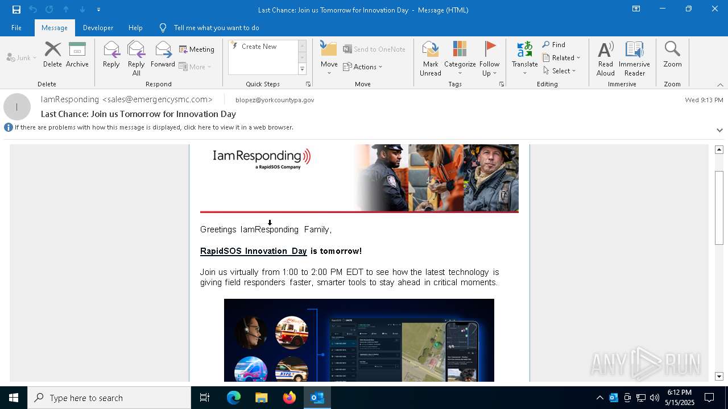Screen dimensions: 728x409
Task: Go to Previous Item up arrow
Action: [66, 10]
